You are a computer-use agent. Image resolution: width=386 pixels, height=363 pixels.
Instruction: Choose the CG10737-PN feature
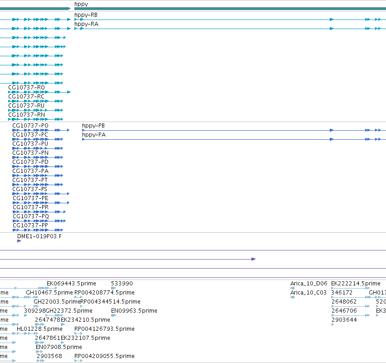(x=30, y=153)
